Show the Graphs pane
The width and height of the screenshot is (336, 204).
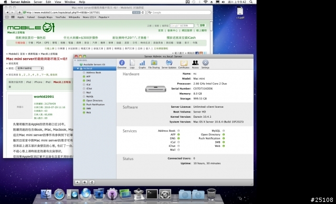142,64
